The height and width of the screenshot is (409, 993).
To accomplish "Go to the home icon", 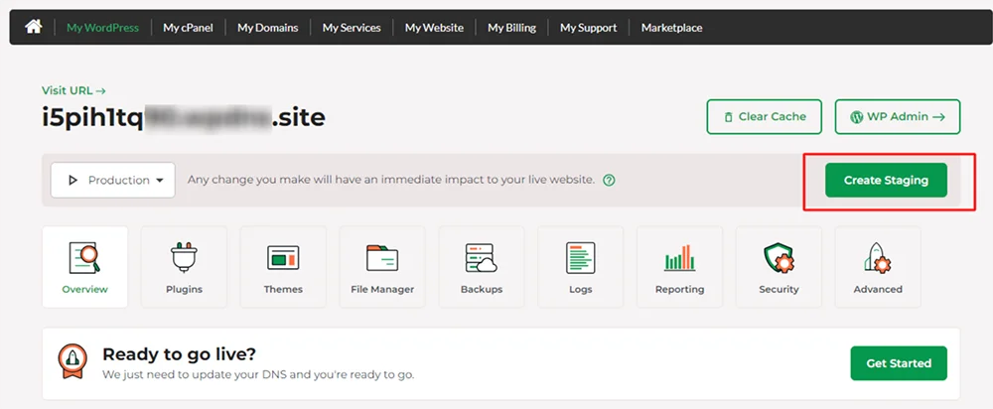I will 33,27.
